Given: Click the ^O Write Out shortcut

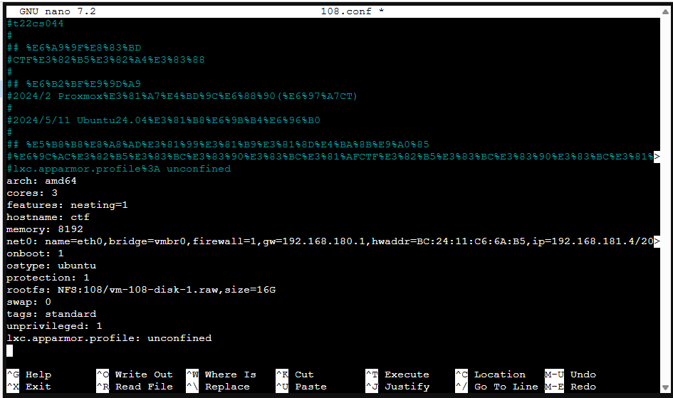Looking at the screenshot, I should [135, 375].
